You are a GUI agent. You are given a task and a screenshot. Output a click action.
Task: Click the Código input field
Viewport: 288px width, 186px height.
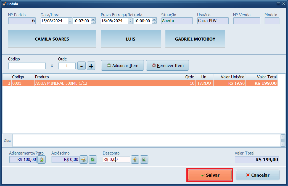pyautogui.click(x=27, y=66)
